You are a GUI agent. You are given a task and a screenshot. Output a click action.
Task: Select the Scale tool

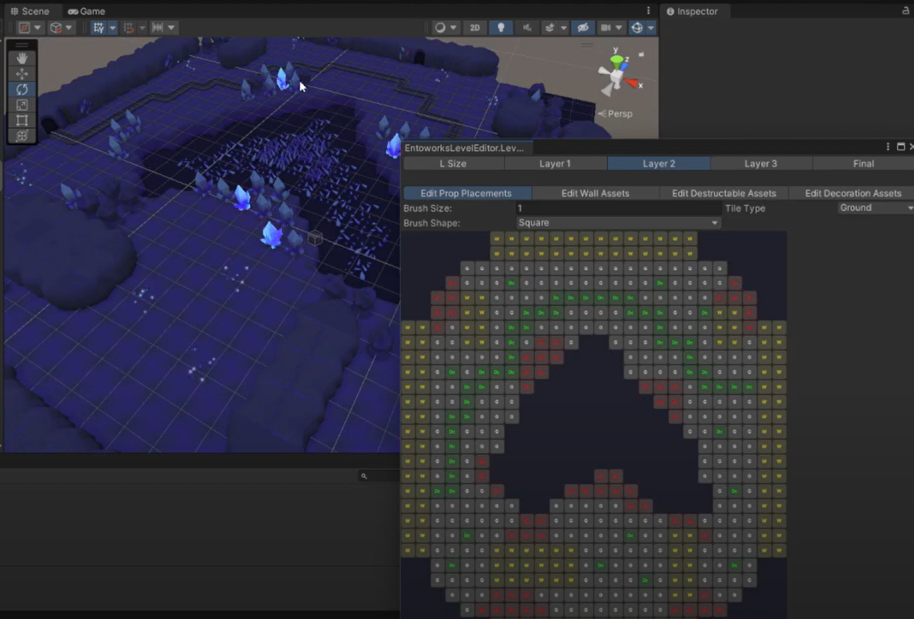point(22,105)
